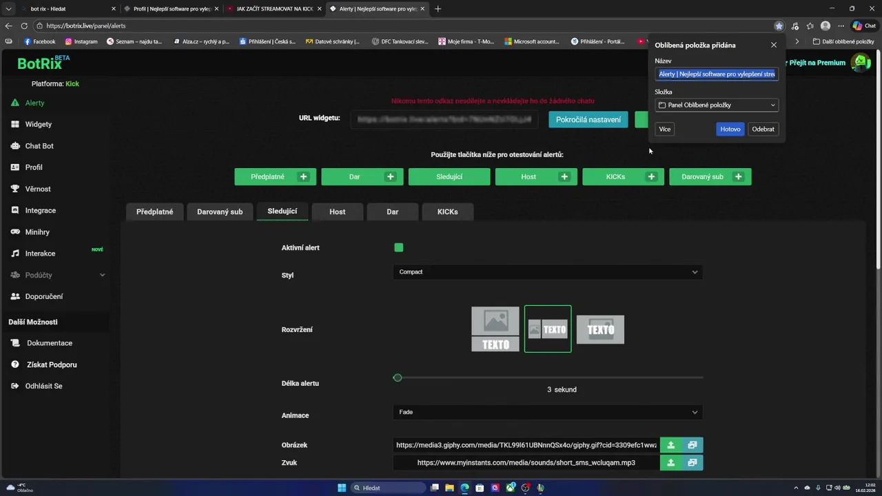The image size is (882, 496).
Task: Open media gallery for Zvuk
Action: [693, 463]
